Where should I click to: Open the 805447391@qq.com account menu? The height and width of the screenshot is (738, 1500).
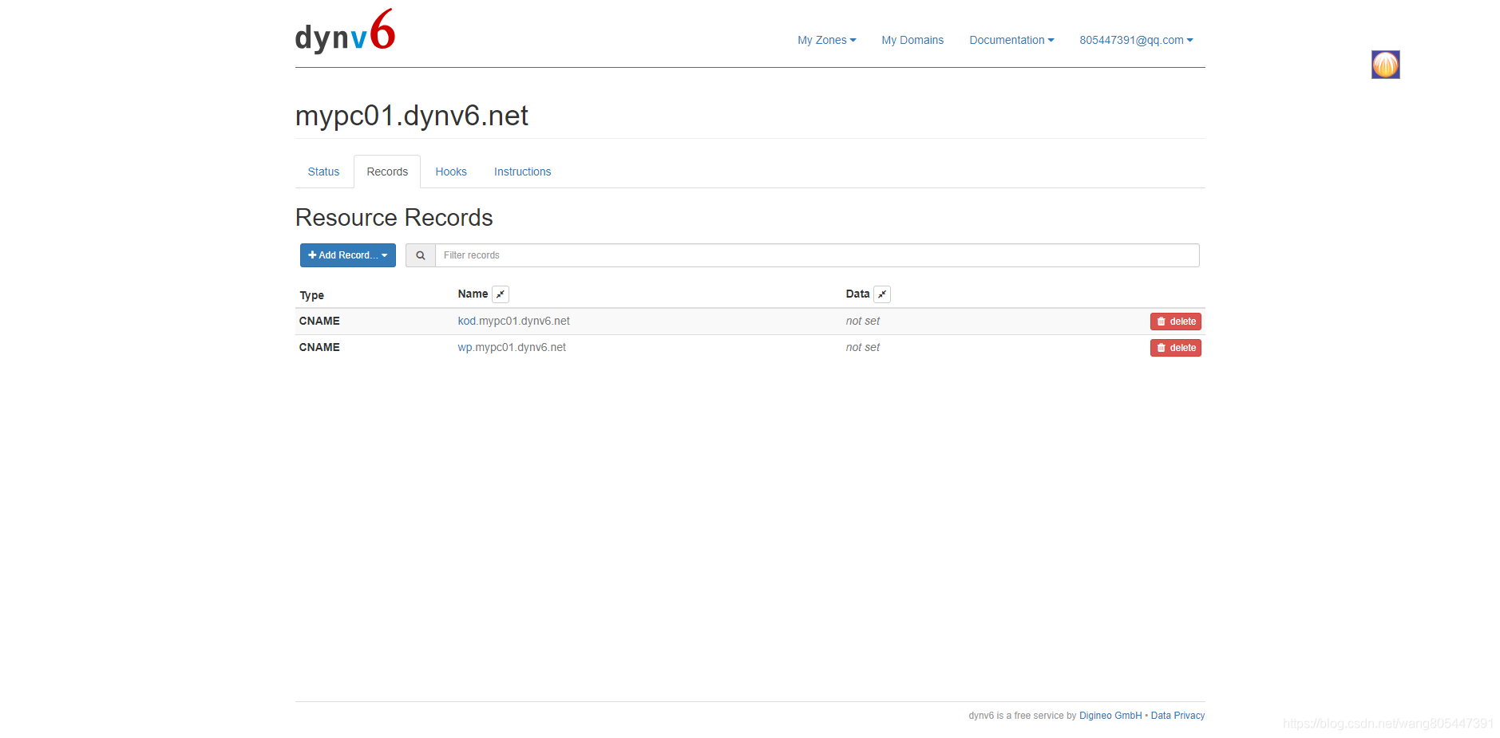click(1135, 40)
